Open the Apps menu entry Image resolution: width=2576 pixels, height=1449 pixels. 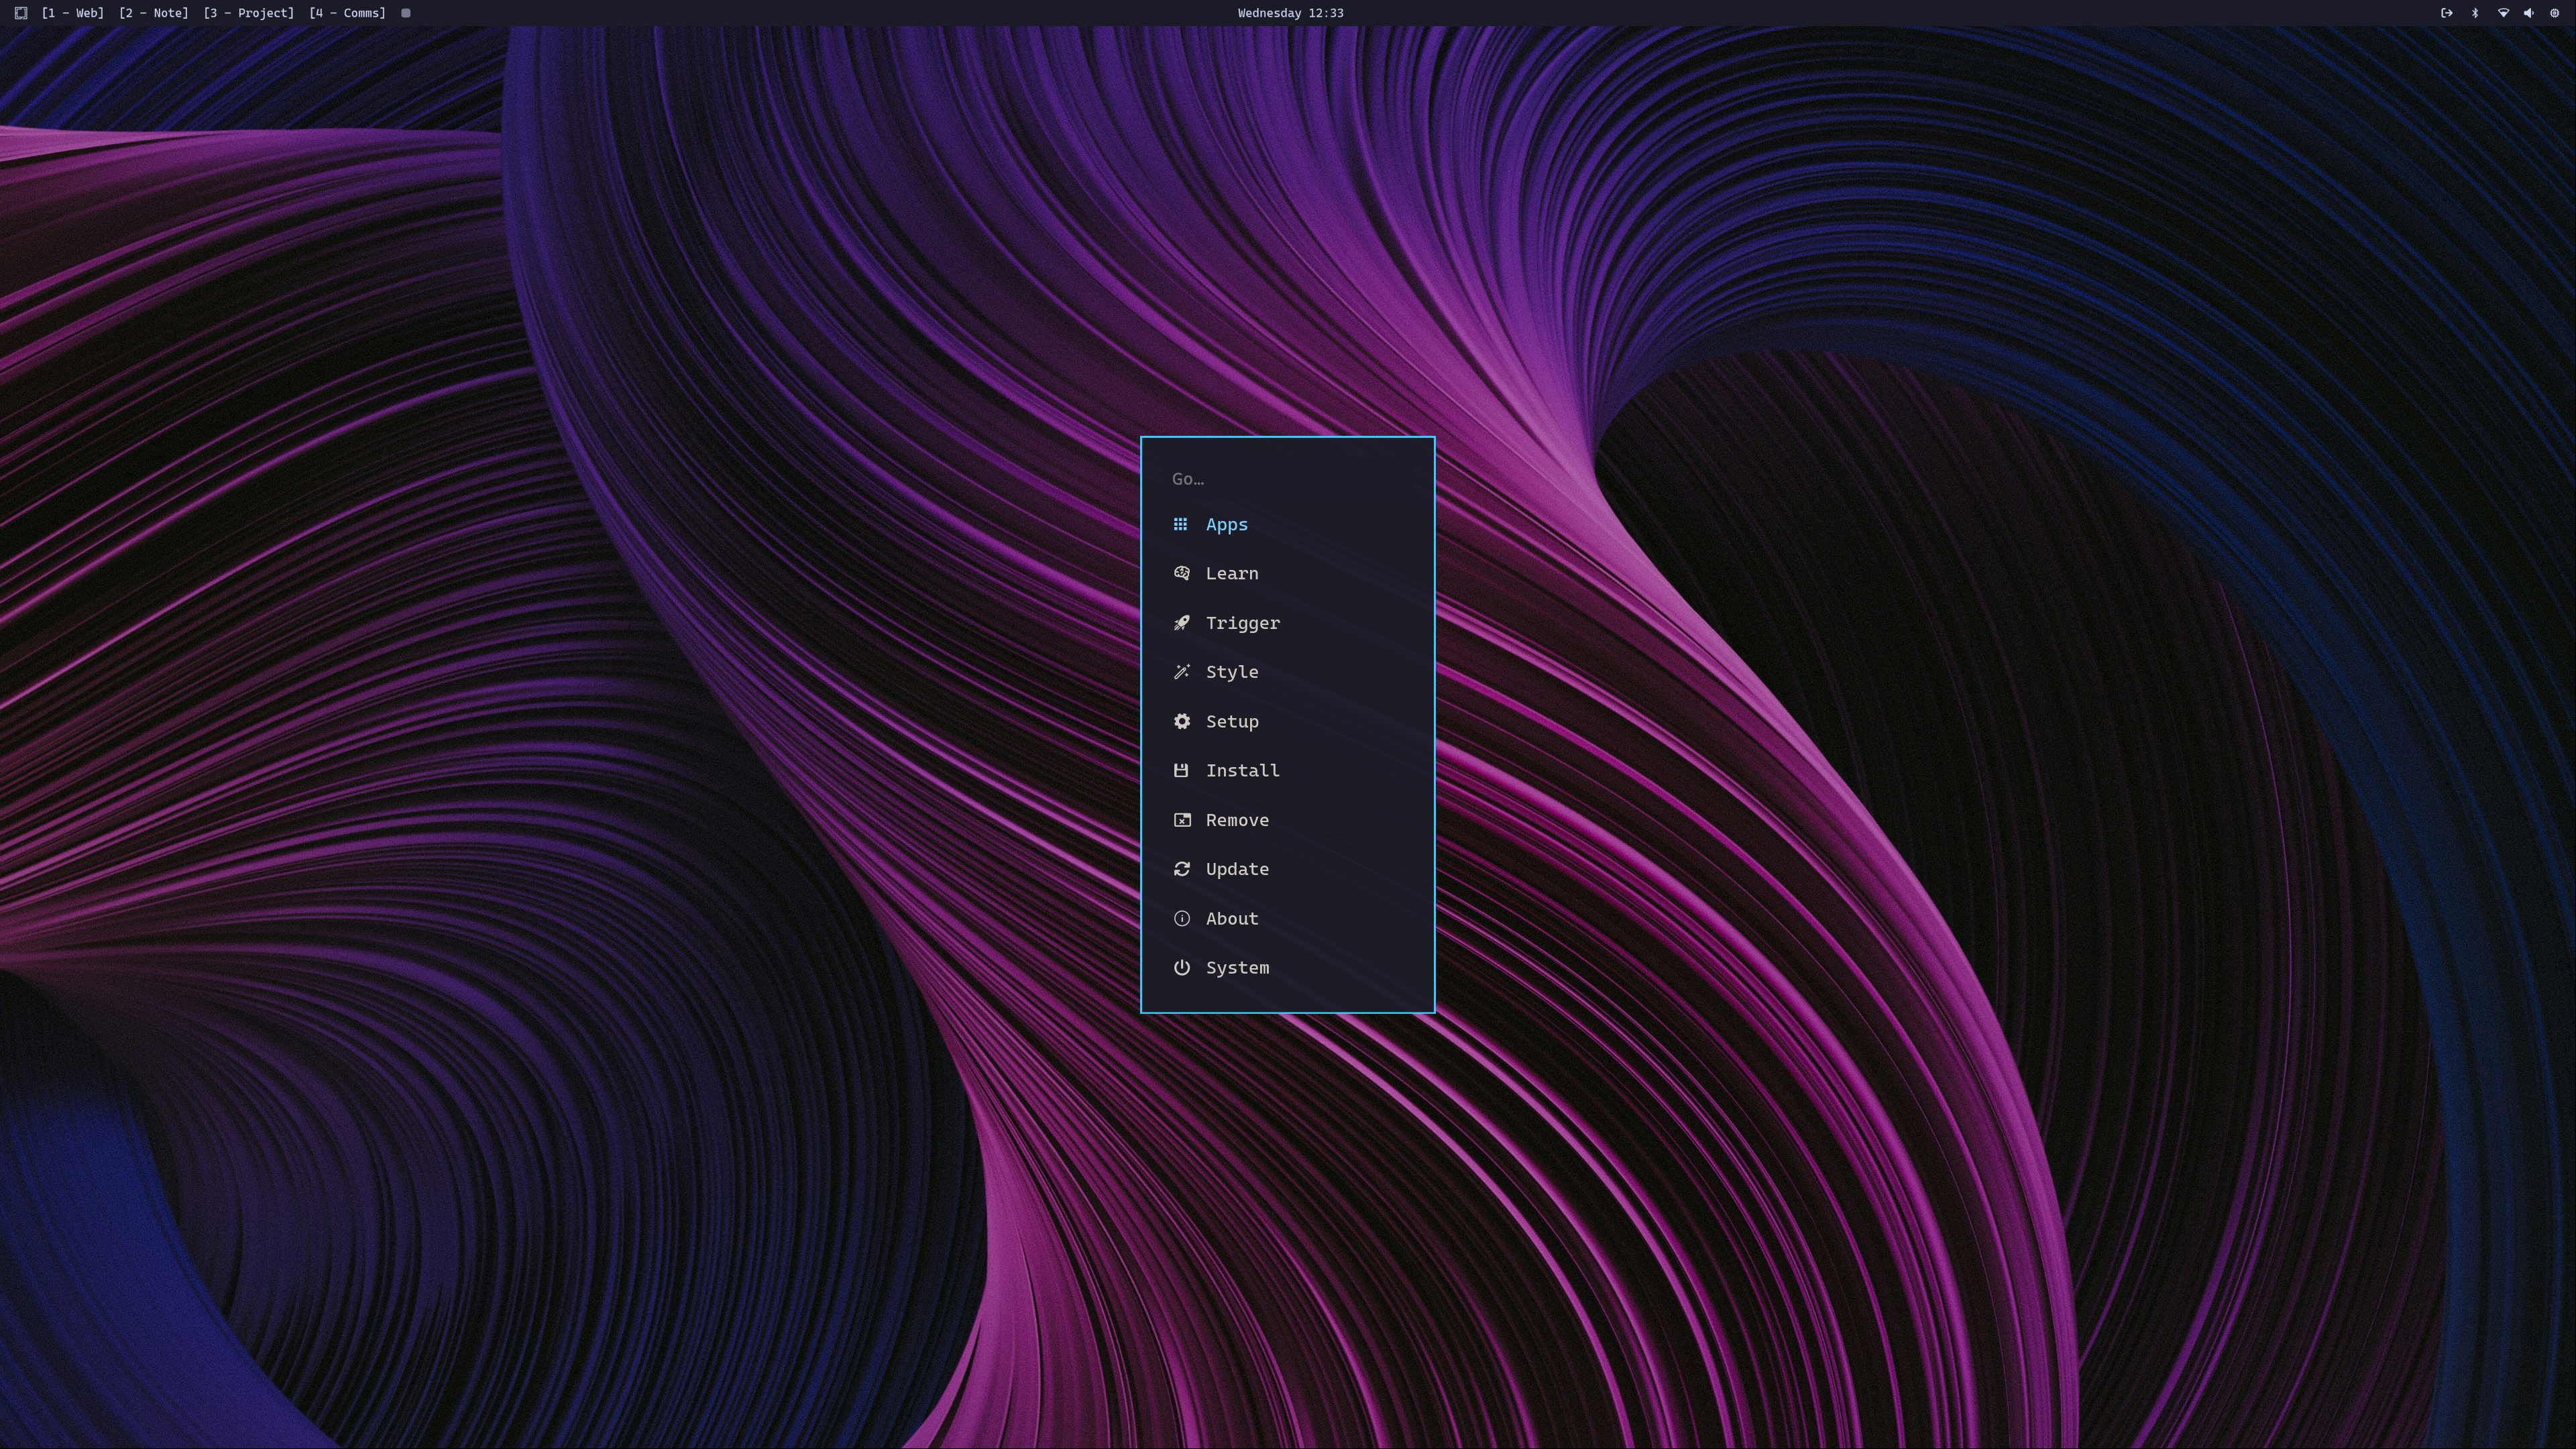tap(1226, 525)
